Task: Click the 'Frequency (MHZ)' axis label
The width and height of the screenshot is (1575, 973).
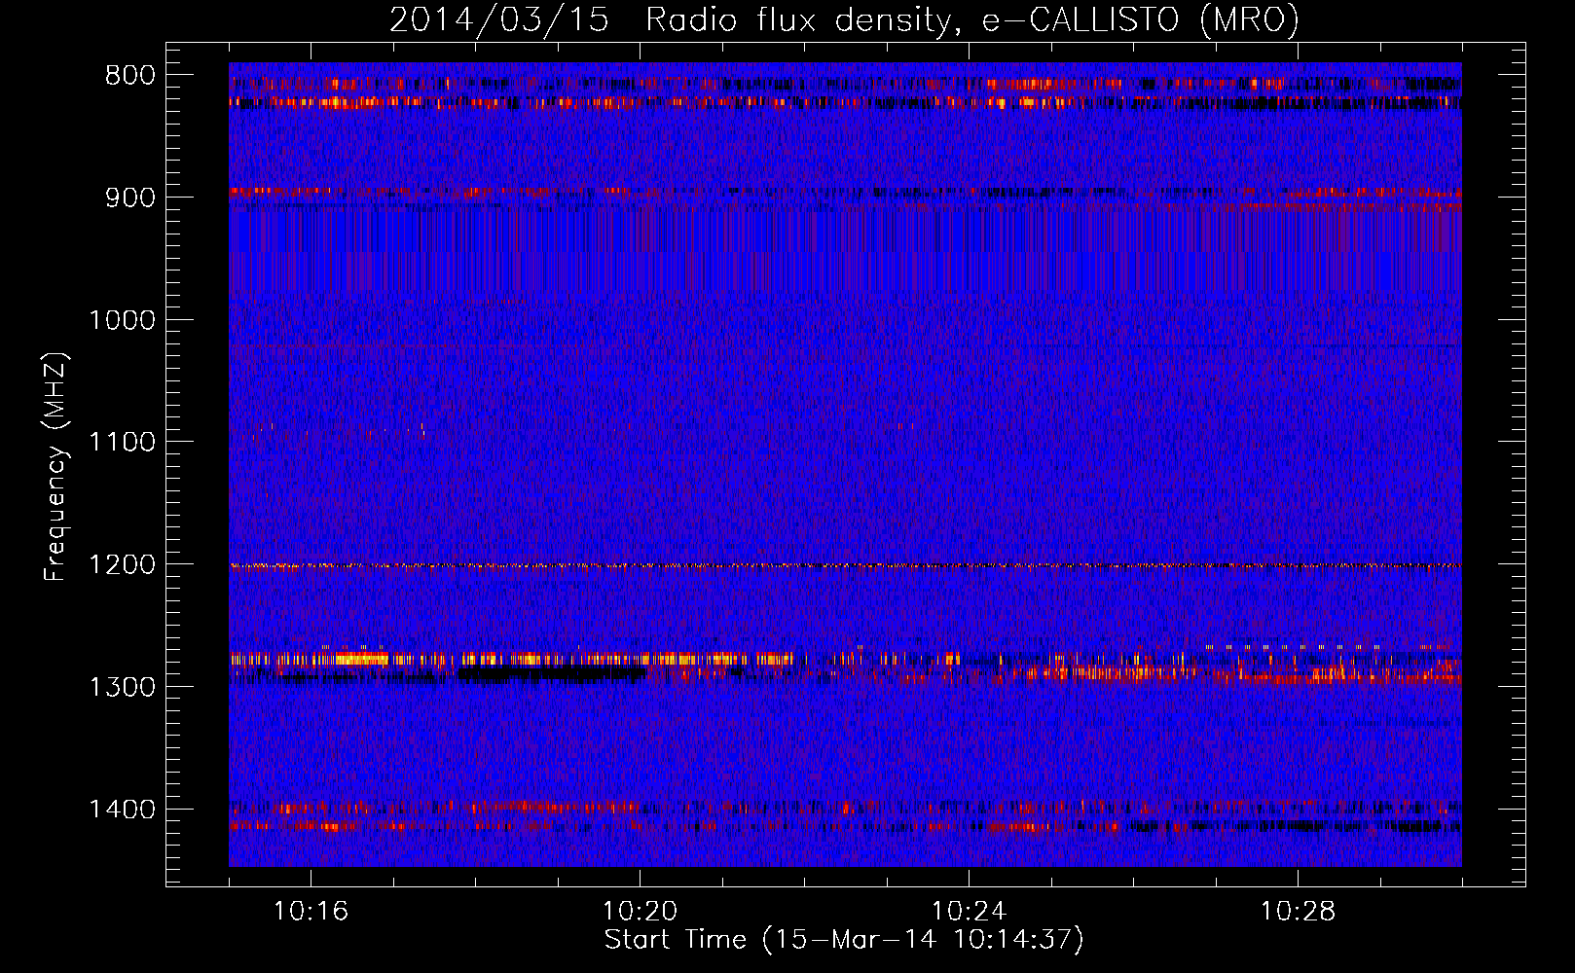Action: click(56, 467)
